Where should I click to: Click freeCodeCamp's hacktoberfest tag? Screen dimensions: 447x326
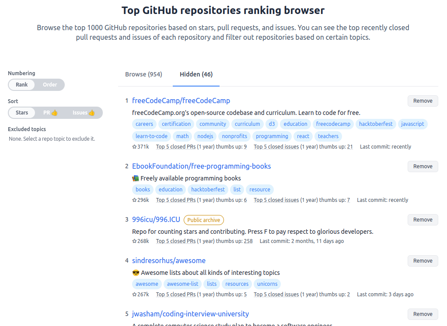[x=376, y=124]
